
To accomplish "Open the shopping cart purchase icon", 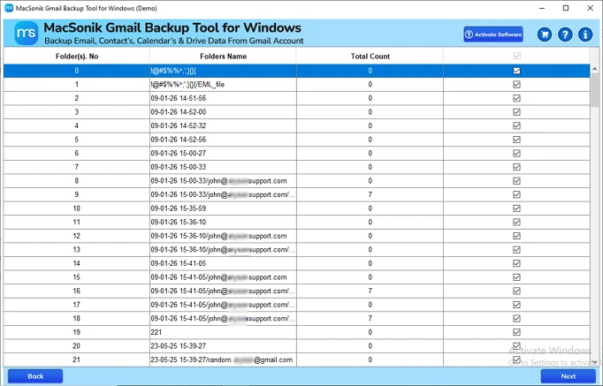I will click(x=545, y=34).
